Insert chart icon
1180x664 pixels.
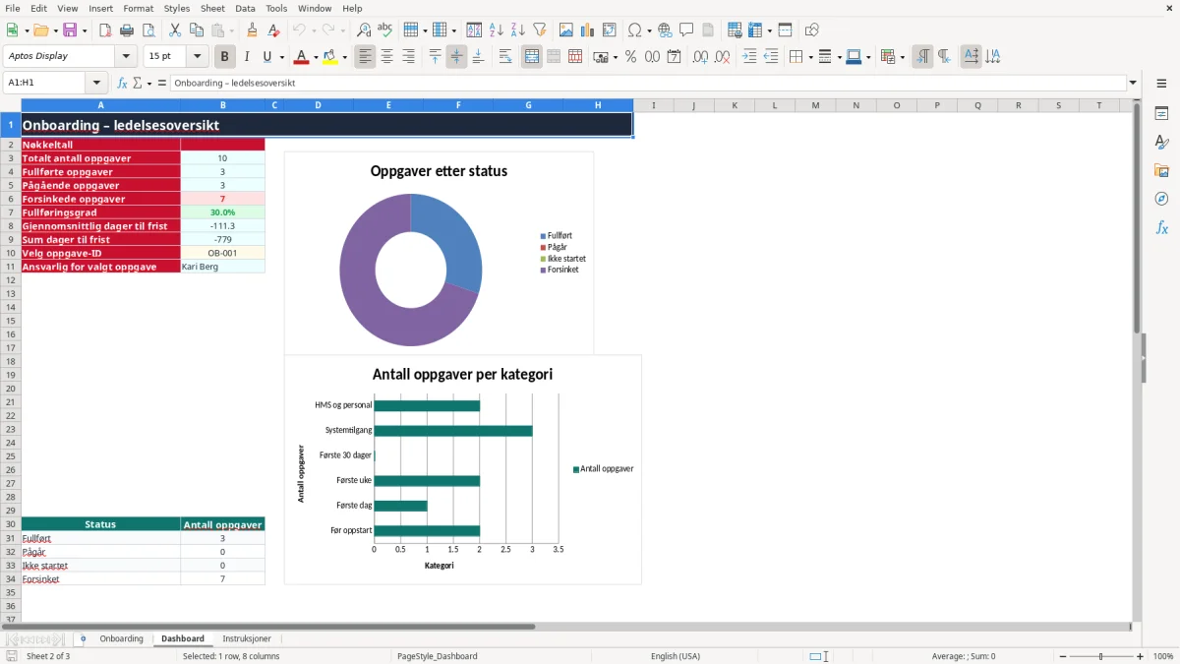[588, 30]
